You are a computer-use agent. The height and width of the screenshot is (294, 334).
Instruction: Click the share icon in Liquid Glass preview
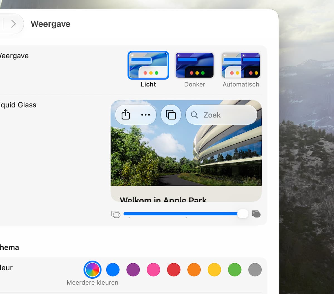click(x=126, y=115)
